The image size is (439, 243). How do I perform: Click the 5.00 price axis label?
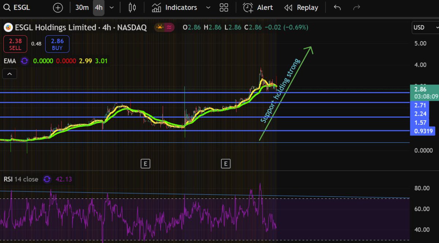point(420,43)
